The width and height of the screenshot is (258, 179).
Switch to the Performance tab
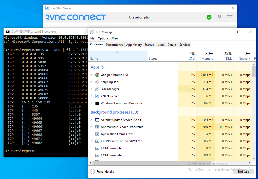pyautogui.click(x=115, y=44)
